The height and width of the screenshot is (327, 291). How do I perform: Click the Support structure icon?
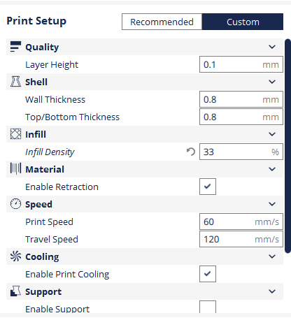point(15,291)
